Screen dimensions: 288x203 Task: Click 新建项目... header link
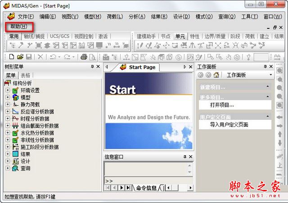coord(212,87)
